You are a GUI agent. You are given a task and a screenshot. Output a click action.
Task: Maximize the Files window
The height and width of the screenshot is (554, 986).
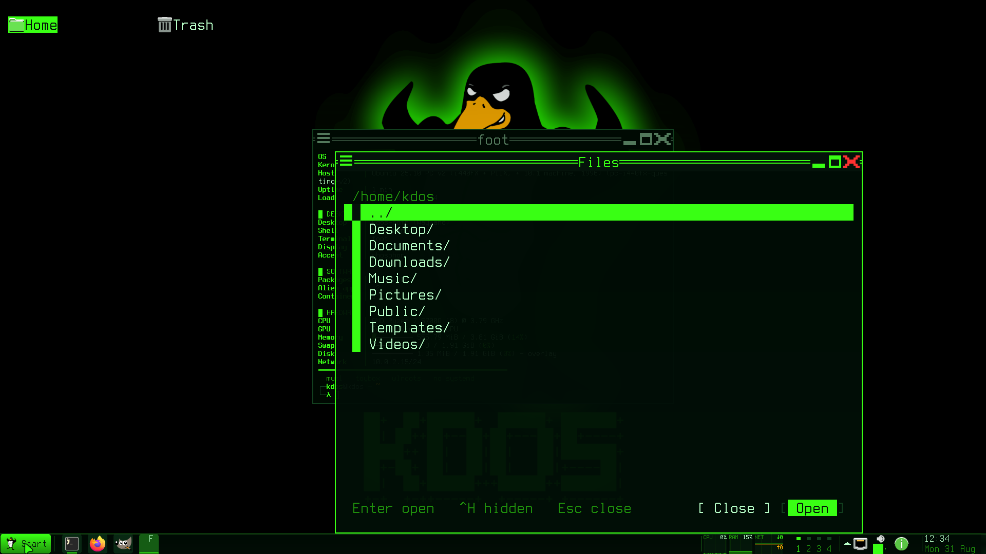[x=835, y=162]
